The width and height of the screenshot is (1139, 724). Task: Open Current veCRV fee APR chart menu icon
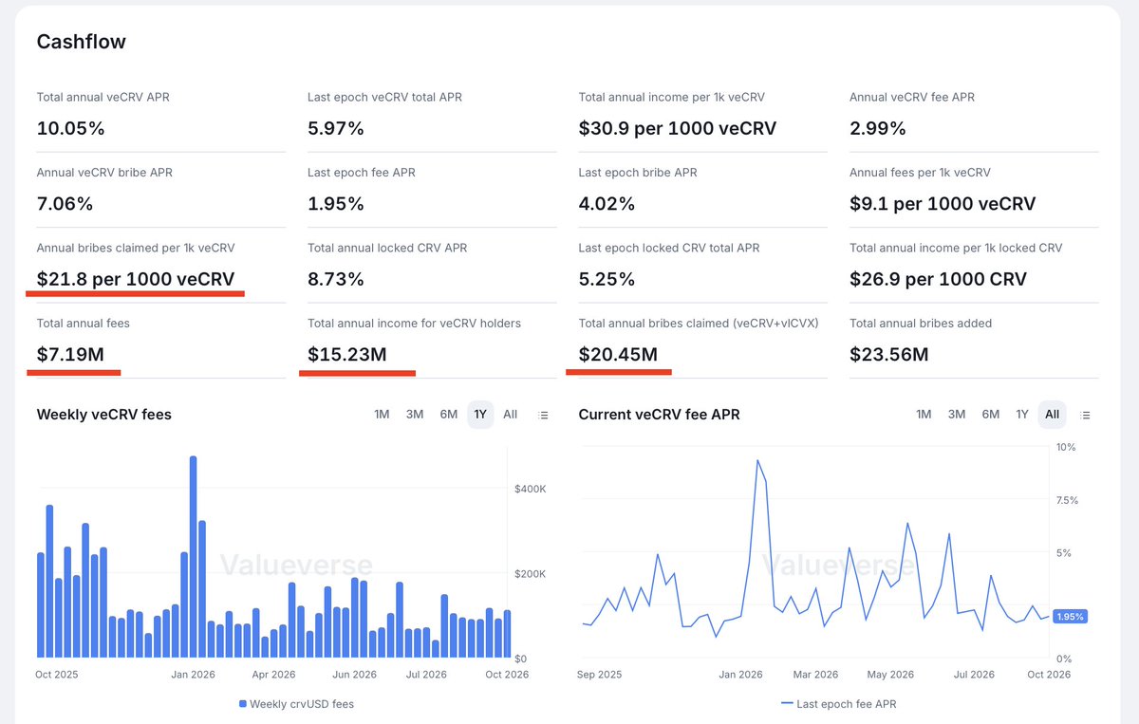[x=1085, y=415]
